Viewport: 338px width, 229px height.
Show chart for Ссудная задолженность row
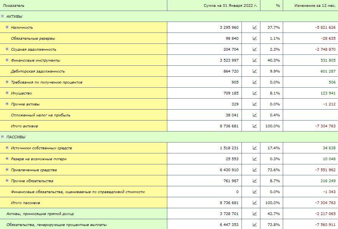[255, 50]
